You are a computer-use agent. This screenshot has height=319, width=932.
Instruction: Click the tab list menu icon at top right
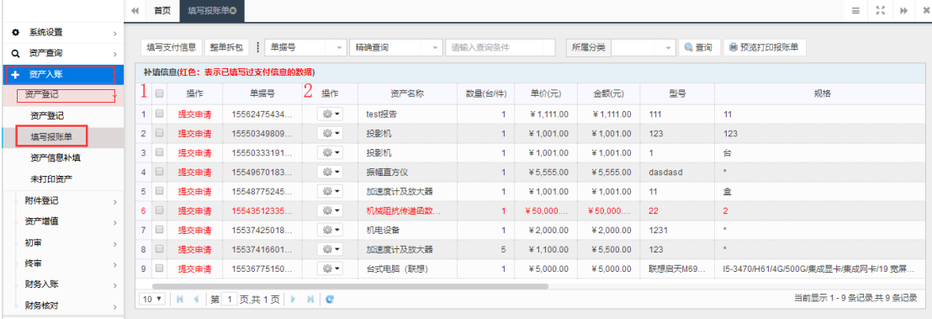(855, 11)
